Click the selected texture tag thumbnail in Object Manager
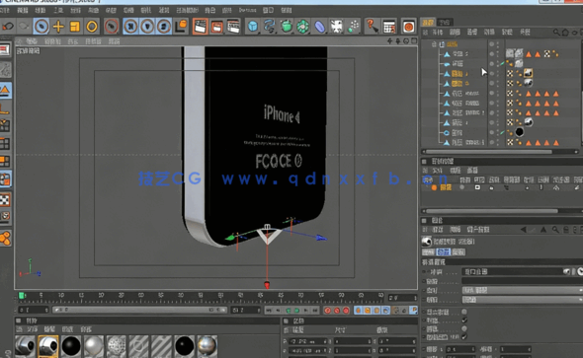 tap(529, 73)
